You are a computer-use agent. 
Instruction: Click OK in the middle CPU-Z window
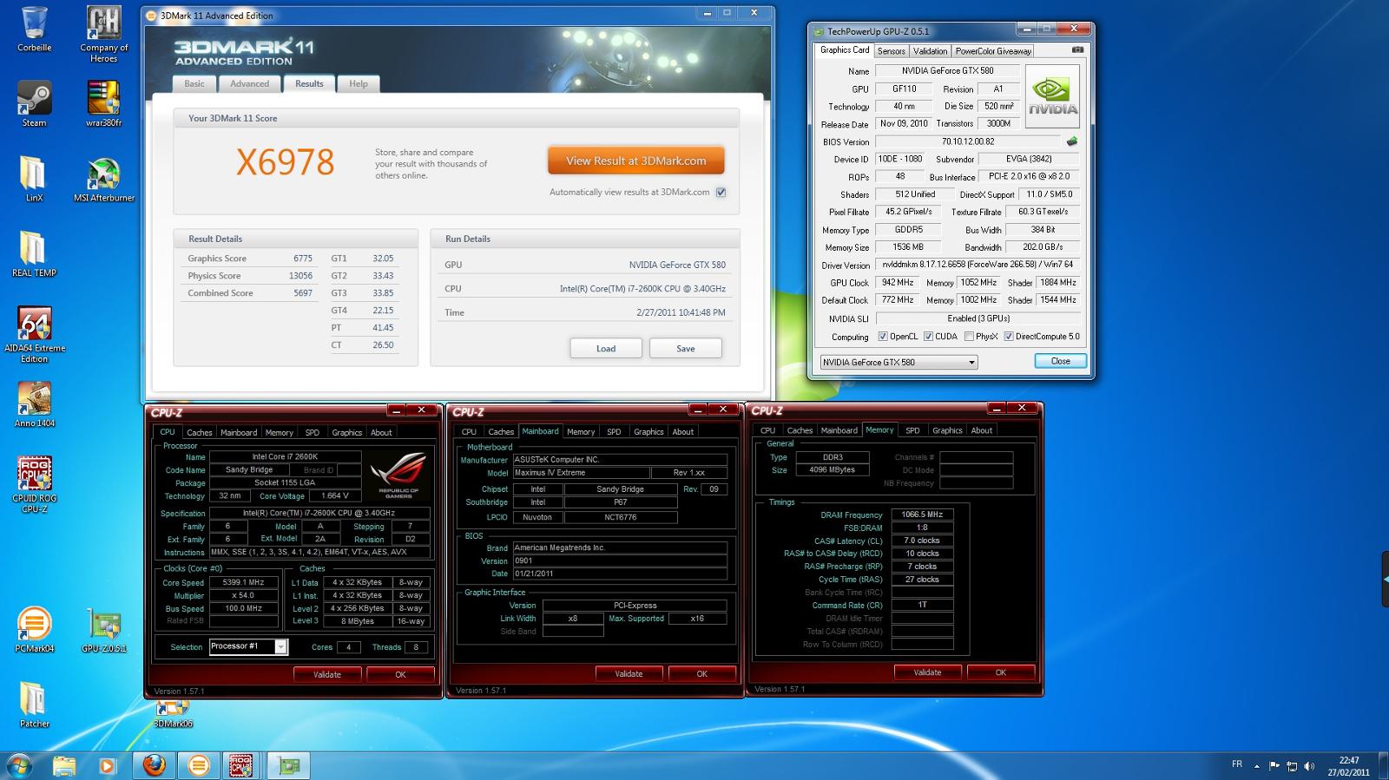[701, 673]
